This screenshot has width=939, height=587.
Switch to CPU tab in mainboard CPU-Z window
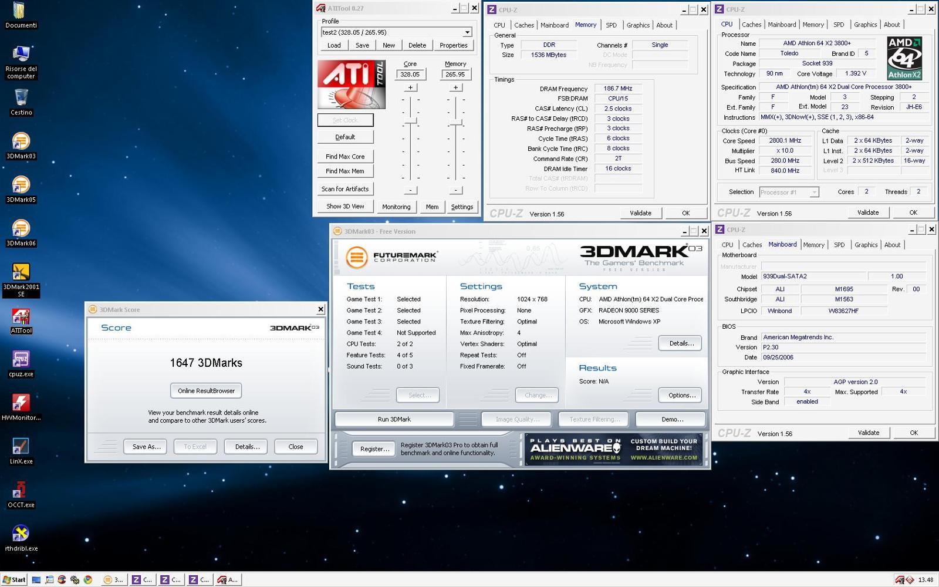[x=727, y=245]
